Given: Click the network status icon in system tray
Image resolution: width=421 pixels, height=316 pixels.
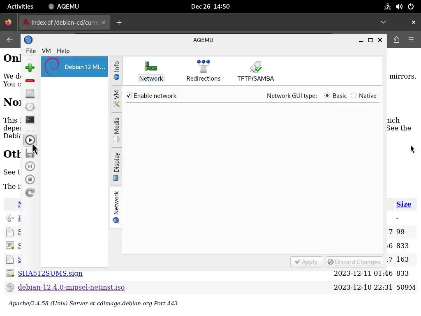Looking at the screenshot, I should click(387, 7).
